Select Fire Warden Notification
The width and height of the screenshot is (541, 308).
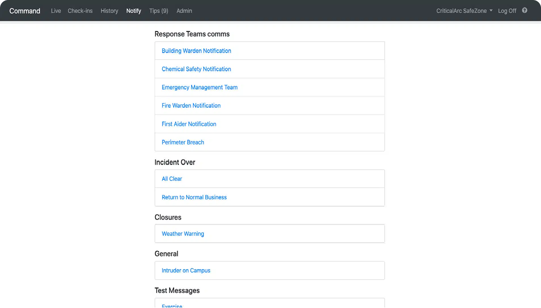(x=191, y=106)
